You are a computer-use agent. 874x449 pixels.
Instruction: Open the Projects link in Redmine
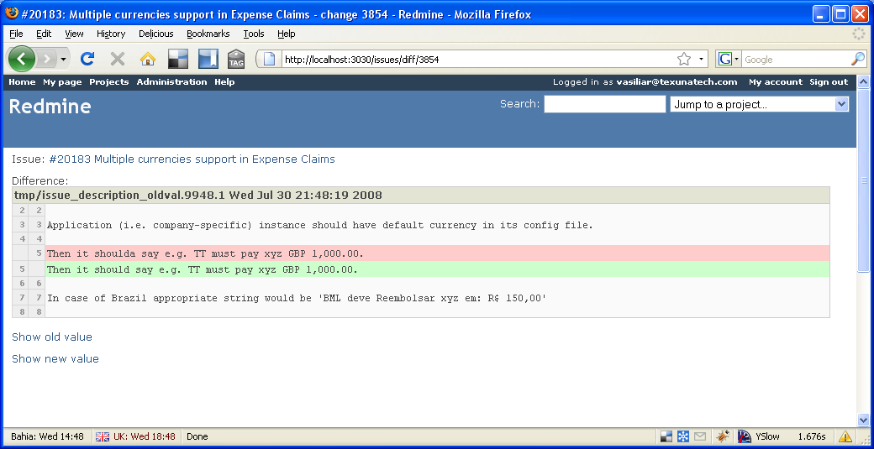pos(108,81)
